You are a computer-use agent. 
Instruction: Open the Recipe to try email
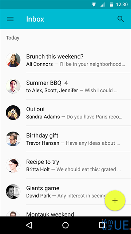pyautogui.click(x=65, y=165)
